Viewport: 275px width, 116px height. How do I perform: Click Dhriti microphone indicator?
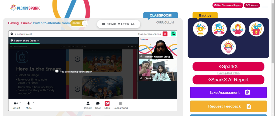141,78
